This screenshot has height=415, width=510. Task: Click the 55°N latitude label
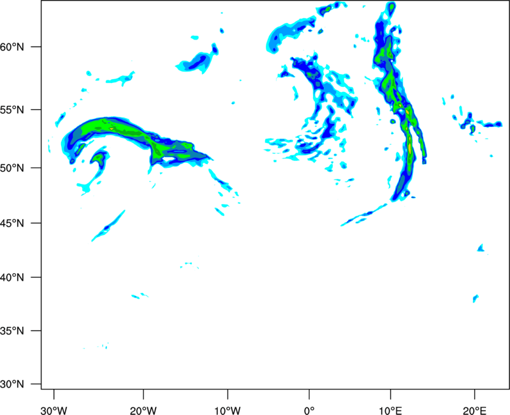point(12,110)
